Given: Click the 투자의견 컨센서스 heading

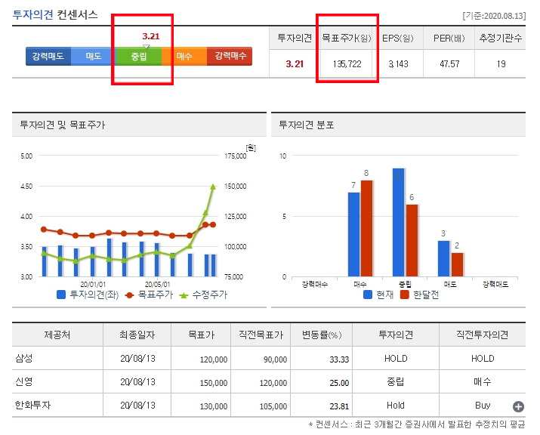Looking at the screenshot, I should tap(55, 14).
